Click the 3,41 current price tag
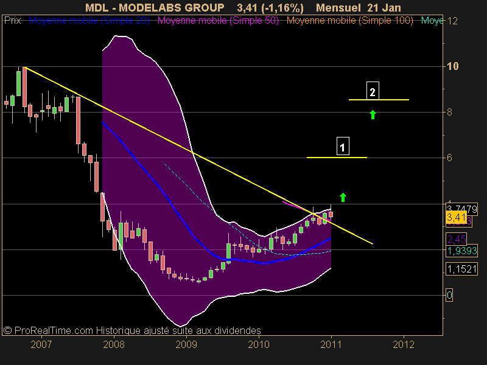The image size is (487, 365). point(456,217)
